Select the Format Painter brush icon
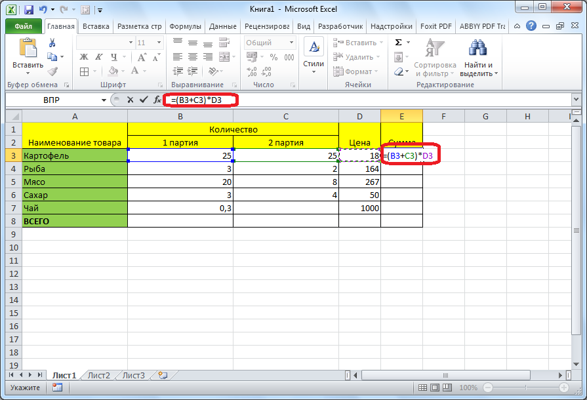Screen dimensions: 587x400 [52, 71]
